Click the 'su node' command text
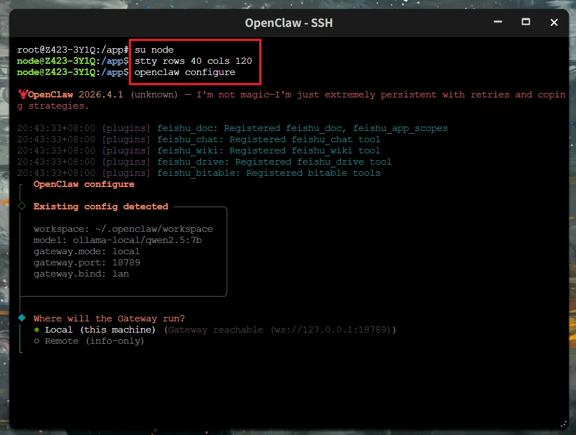The width and height of the screenshot is (576, 435). click(x=154, y=50)
